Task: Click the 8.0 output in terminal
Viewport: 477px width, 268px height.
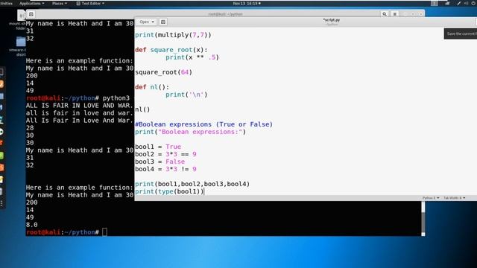Action: (x=31, y=225)
